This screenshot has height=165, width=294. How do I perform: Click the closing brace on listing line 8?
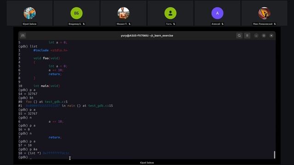(x=34, y=78)
